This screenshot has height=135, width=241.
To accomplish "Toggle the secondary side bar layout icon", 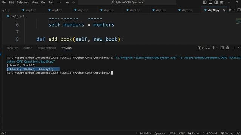I will coord(216,2).
